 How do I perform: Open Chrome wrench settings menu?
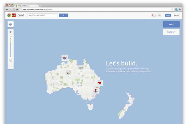coord(180,9)
